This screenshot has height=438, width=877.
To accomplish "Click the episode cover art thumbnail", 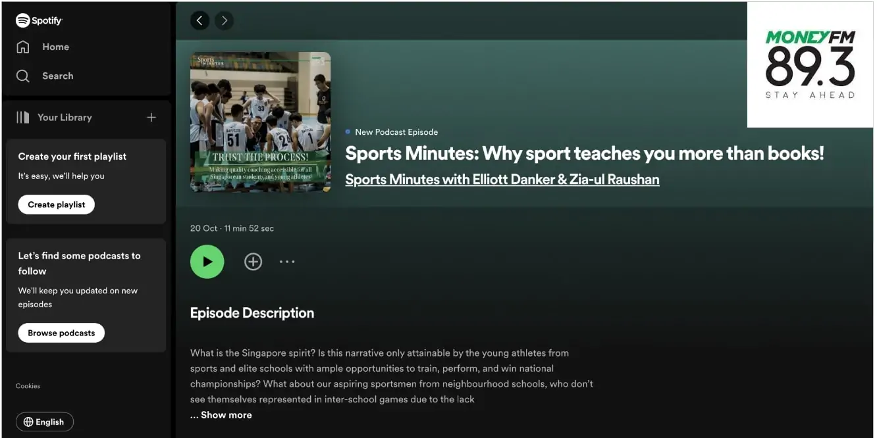I will point(260,122).
